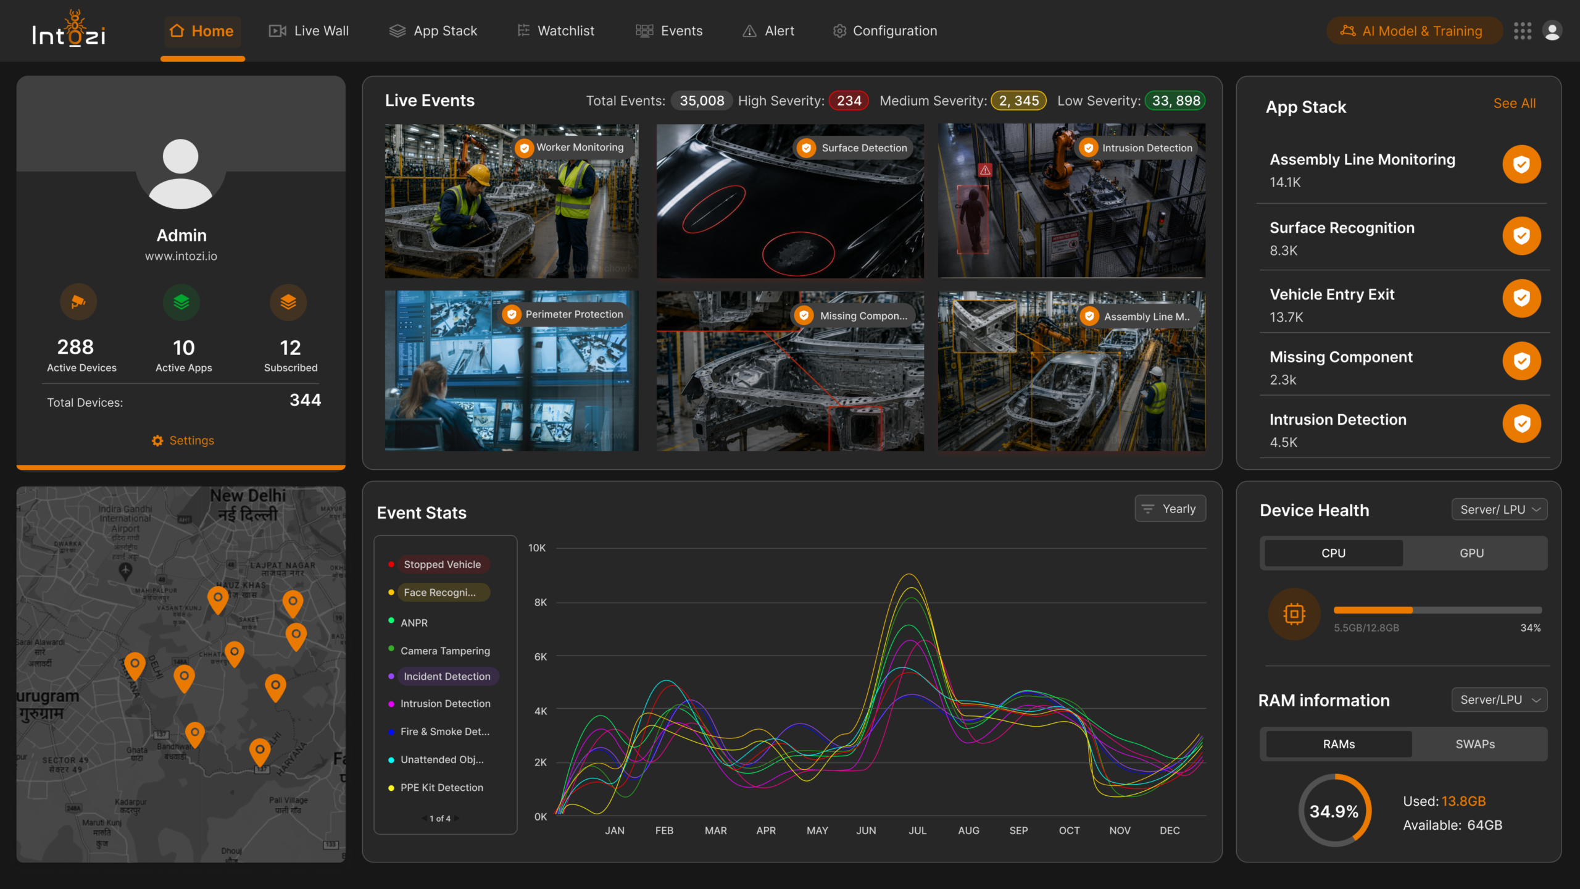Click the Surface Detection badge icon
The height and width of the screenshot is (889, 1580).
pos(806,148)
